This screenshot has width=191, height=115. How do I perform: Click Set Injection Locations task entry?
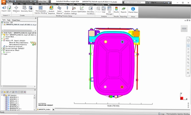click(x=14, y=46)
